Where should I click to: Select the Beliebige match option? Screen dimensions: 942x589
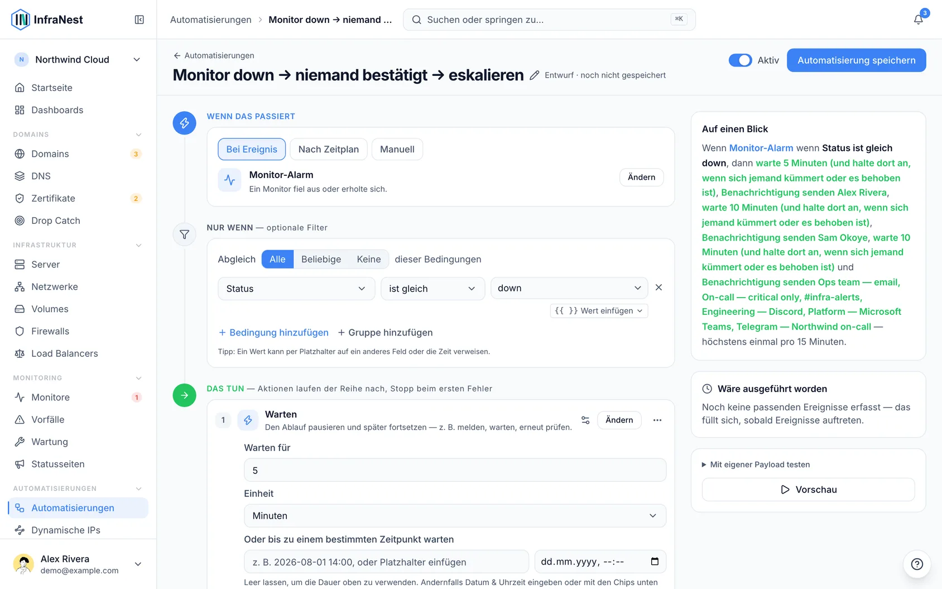(321, 259)
